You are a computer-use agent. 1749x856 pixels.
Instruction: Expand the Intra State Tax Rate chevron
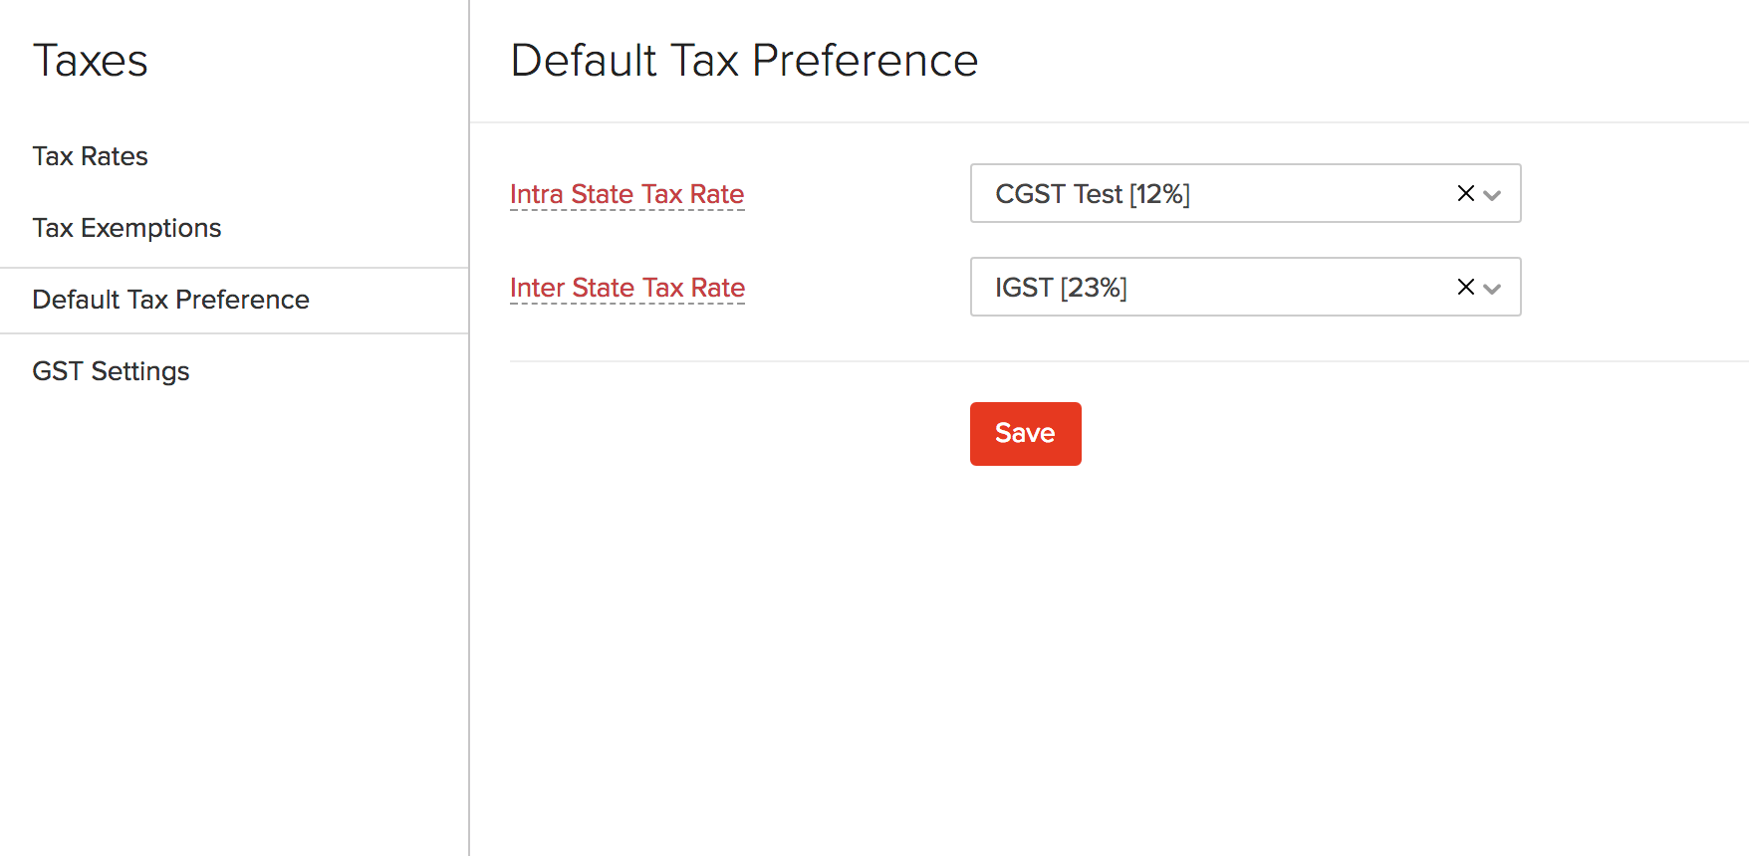[x=1492, y=195]
